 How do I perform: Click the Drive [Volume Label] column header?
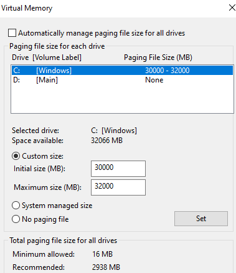47,57
